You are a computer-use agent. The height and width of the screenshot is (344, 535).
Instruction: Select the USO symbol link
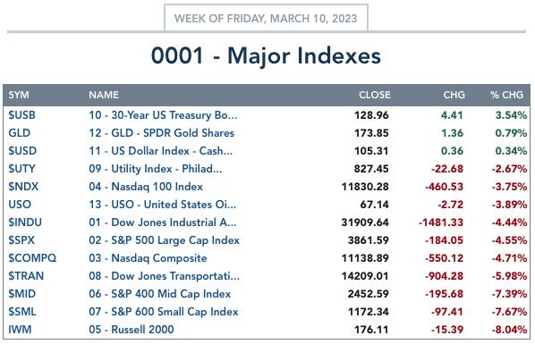pos(20,205)
